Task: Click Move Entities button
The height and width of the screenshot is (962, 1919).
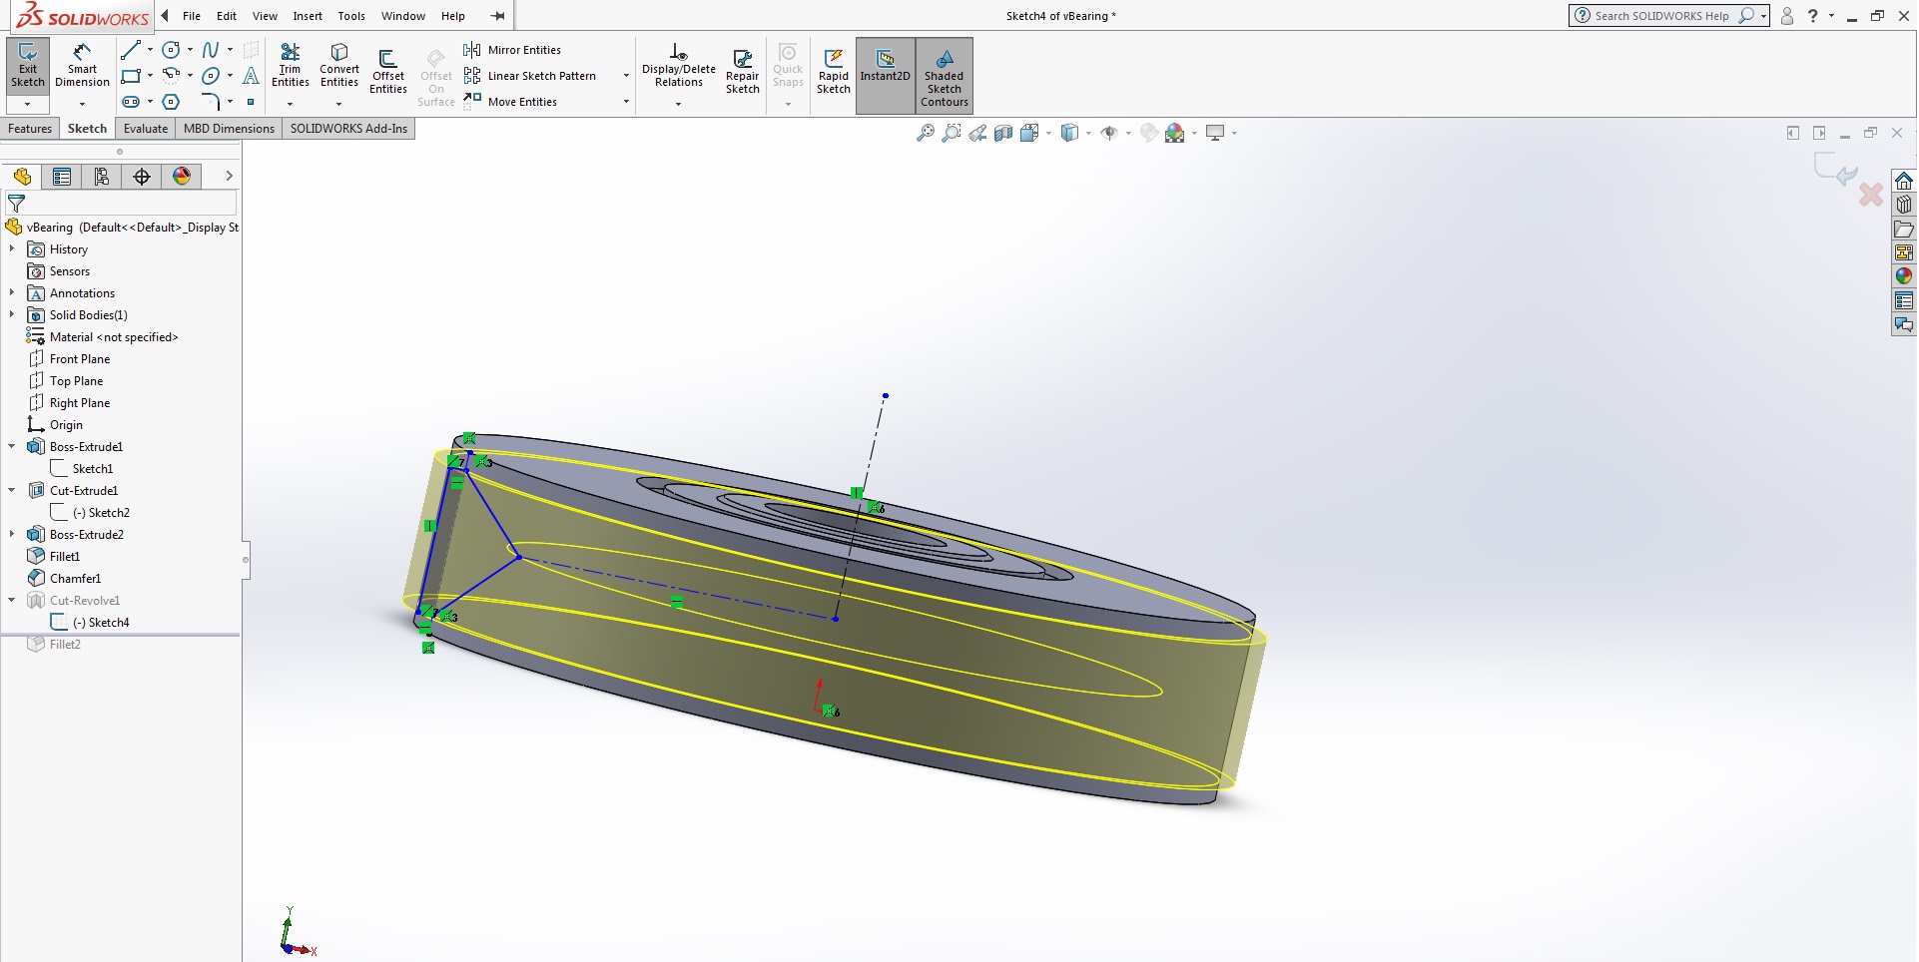Action: (x=512, y=102)
